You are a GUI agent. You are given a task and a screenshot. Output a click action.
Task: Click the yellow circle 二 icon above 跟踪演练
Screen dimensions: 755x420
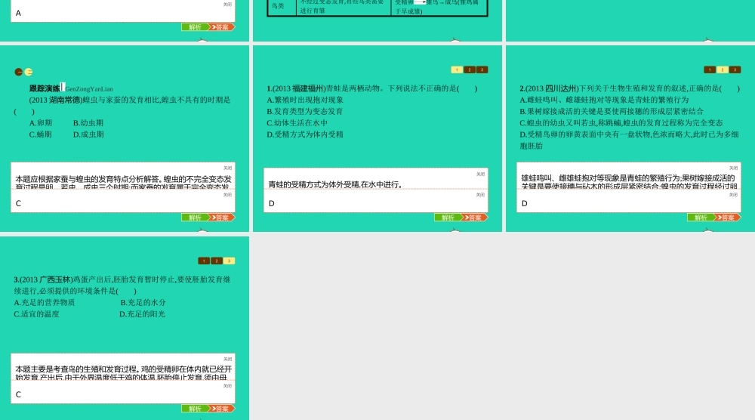(x=29, y=72)
